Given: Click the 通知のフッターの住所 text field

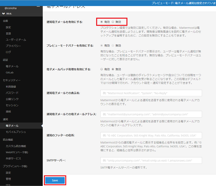Looking at the screenshot, I should coord(151,135).
